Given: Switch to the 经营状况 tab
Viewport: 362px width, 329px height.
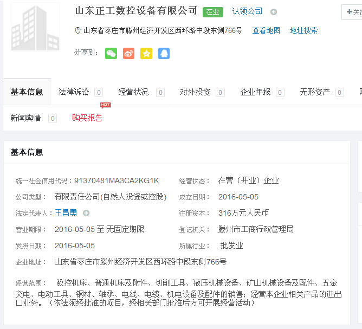Looking at the screenshot, I should (134, 92).
